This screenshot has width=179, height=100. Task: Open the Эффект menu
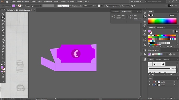57,2
